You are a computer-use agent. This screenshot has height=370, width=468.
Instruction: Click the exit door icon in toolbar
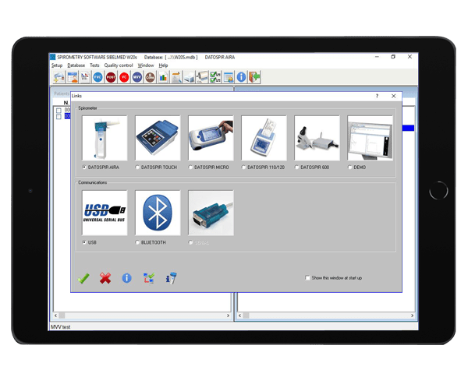(254, 78)
